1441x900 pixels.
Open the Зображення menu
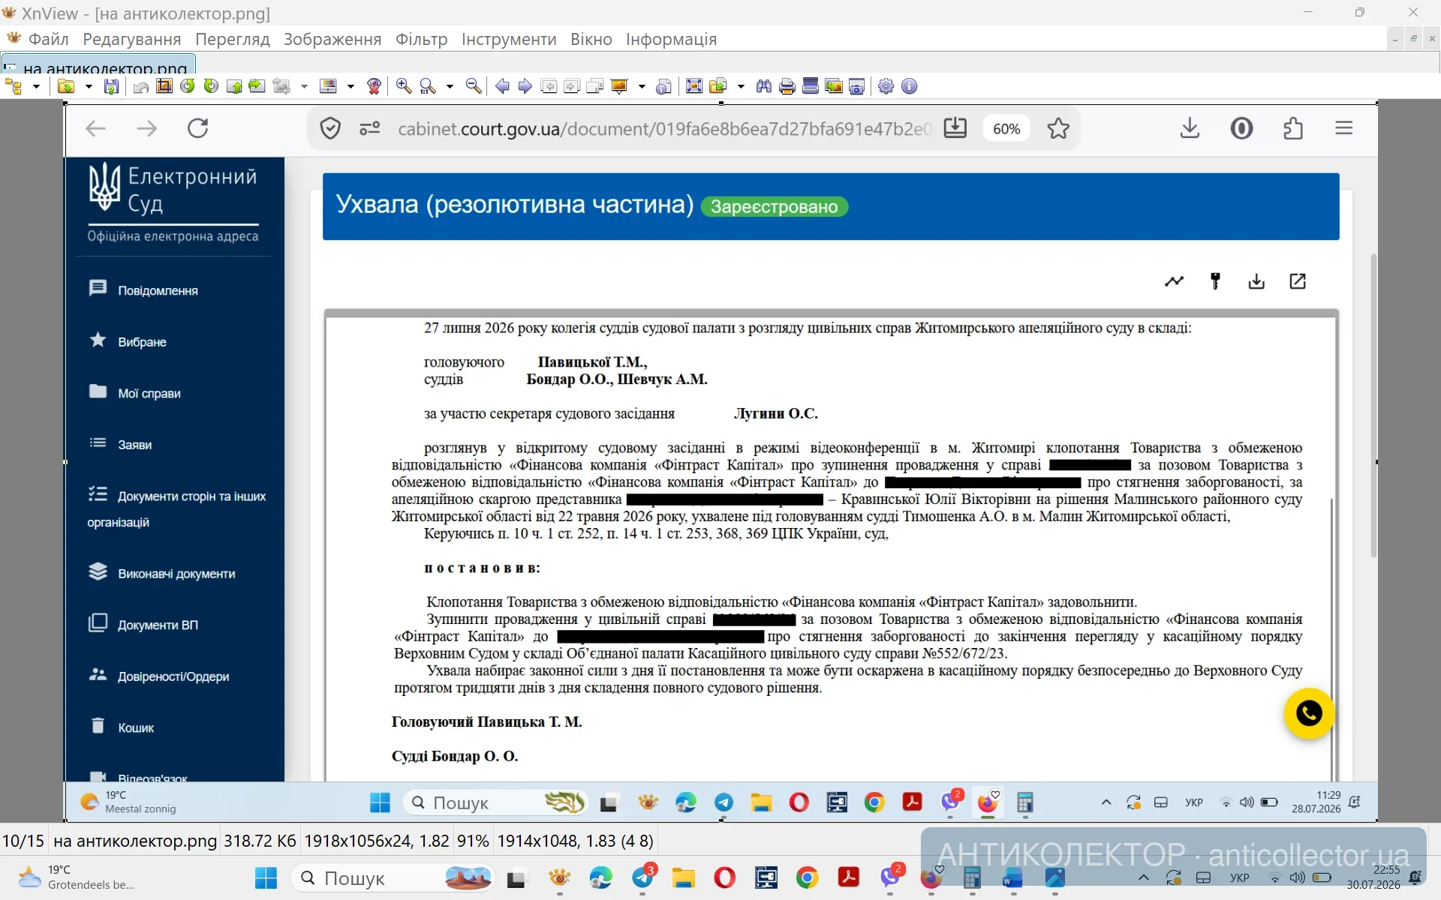pyautogui.click(x=332, y=39)
